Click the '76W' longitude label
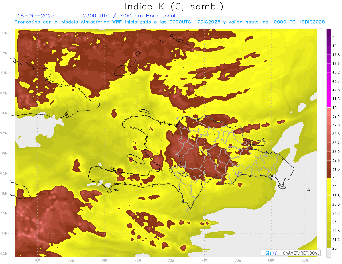 (37, 260)
